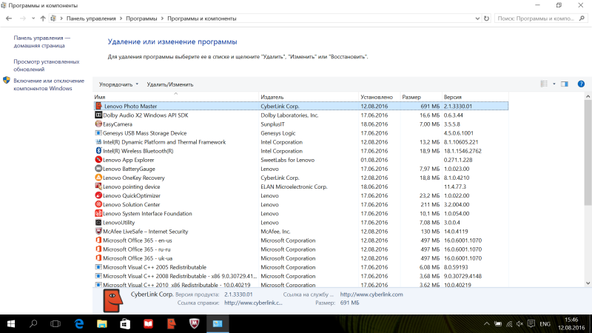Image resolution: width=592 pixels, height=333 pixels.
Task: Click Программы in breadcrumb path
Action: (x=141, y=18)
